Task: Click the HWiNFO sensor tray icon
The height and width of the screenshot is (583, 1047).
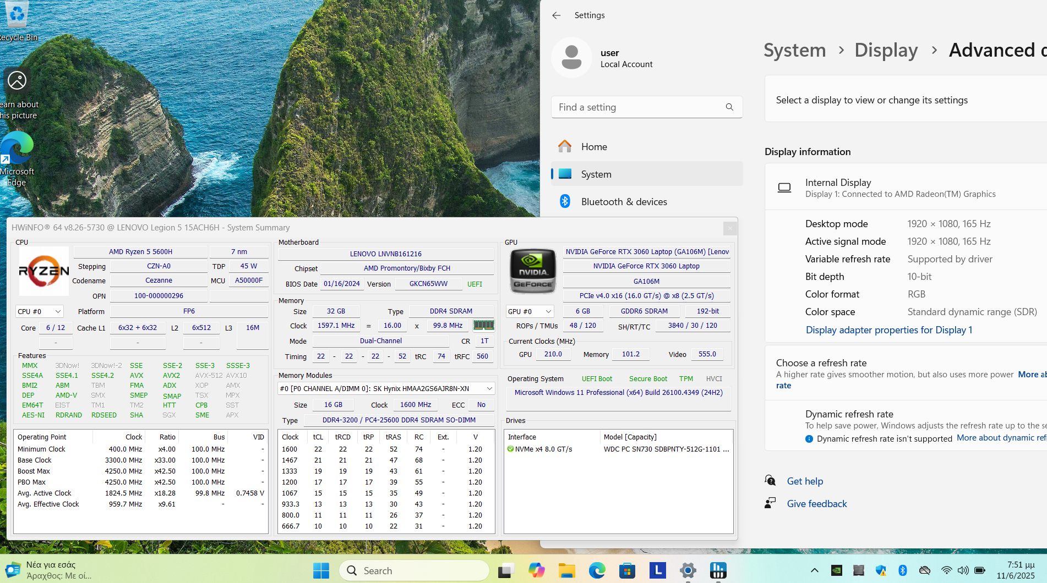Action: click(859, 570)
